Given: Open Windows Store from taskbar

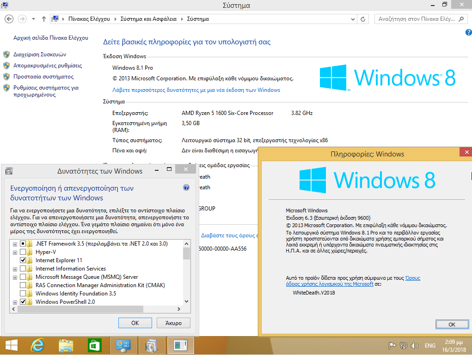Looking at the screenshot, I should coord(94,345).
